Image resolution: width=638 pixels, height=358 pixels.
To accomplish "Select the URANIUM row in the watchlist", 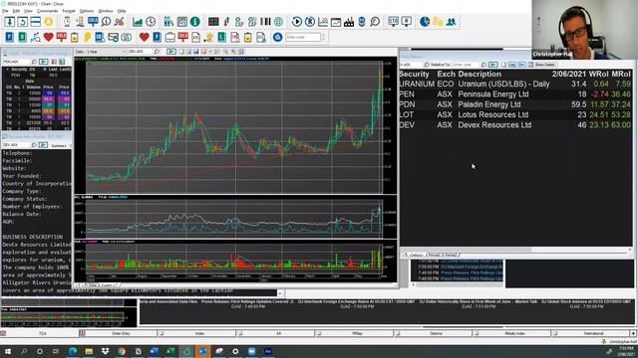I will tap(515, 84).
